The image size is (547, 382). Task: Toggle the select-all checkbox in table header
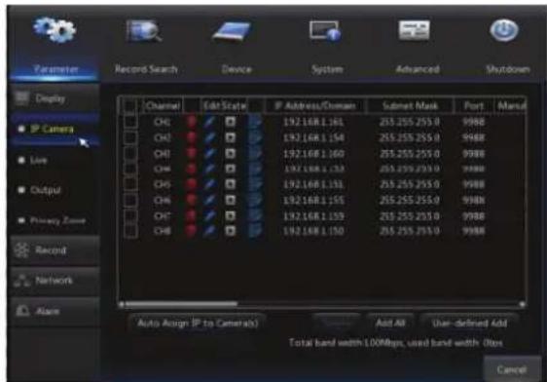(x=130, y=106)
